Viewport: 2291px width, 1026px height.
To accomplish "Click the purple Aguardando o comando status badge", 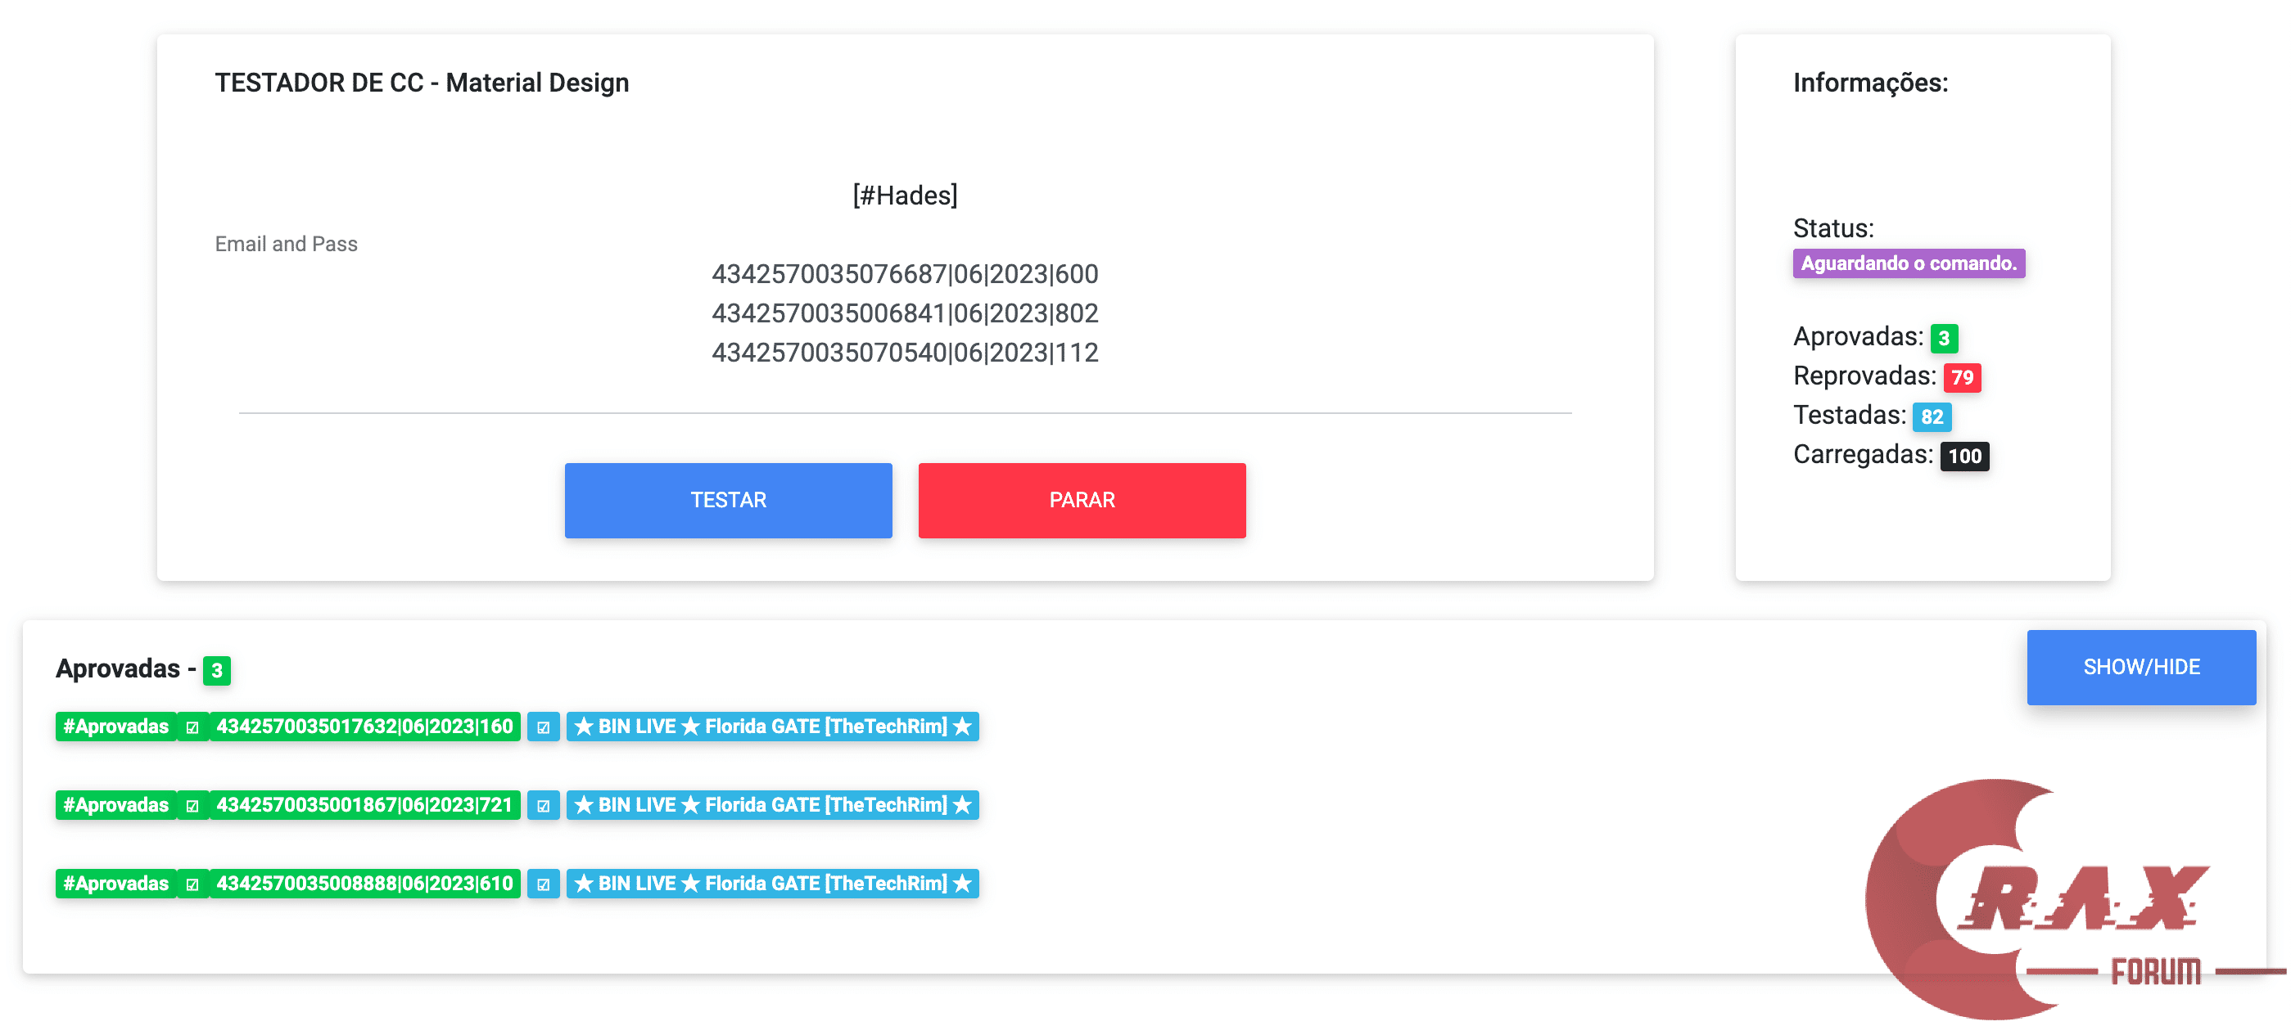I will coord(1908,263).
